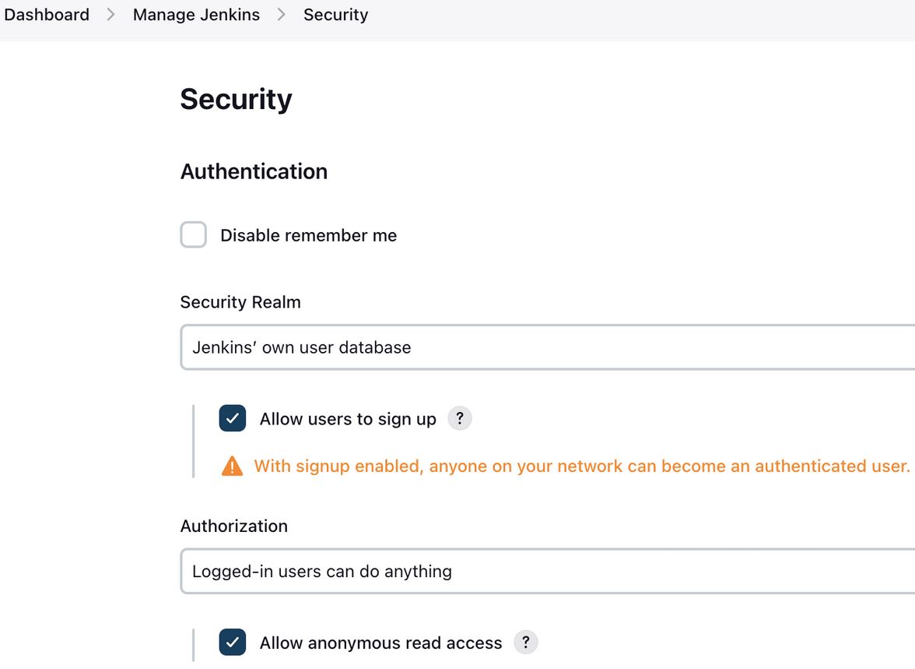Click the breadcrumb chevron after Manage Jenkins
The image size is (915, 669).
(282, 15)
